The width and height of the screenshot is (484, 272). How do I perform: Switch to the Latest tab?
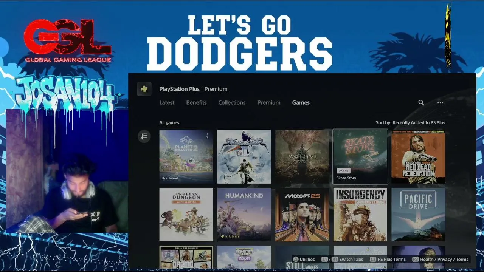(167, 103)
